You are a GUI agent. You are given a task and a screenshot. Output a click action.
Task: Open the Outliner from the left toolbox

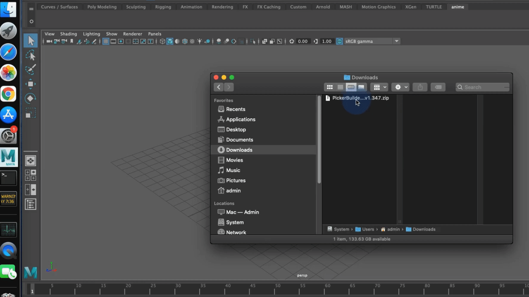tap(31, 204)
